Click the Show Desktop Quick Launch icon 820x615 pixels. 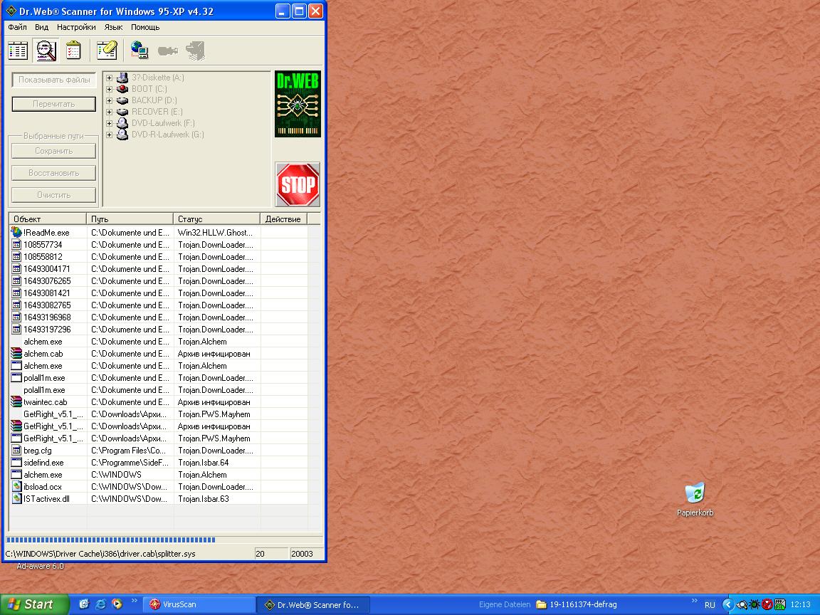tap(84, 604)
